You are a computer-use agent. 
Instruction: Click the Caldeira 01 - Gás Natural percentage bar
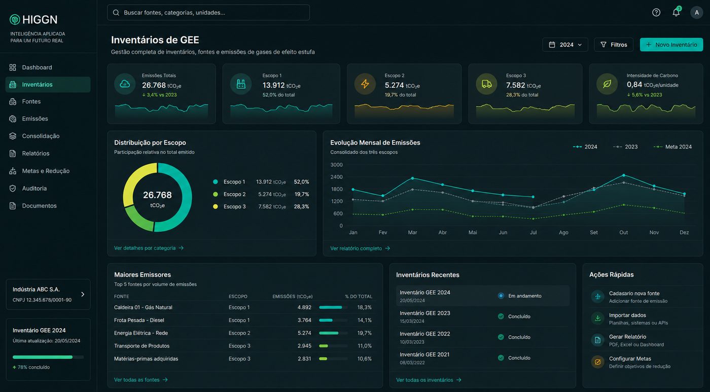click(x=333, y=307)
